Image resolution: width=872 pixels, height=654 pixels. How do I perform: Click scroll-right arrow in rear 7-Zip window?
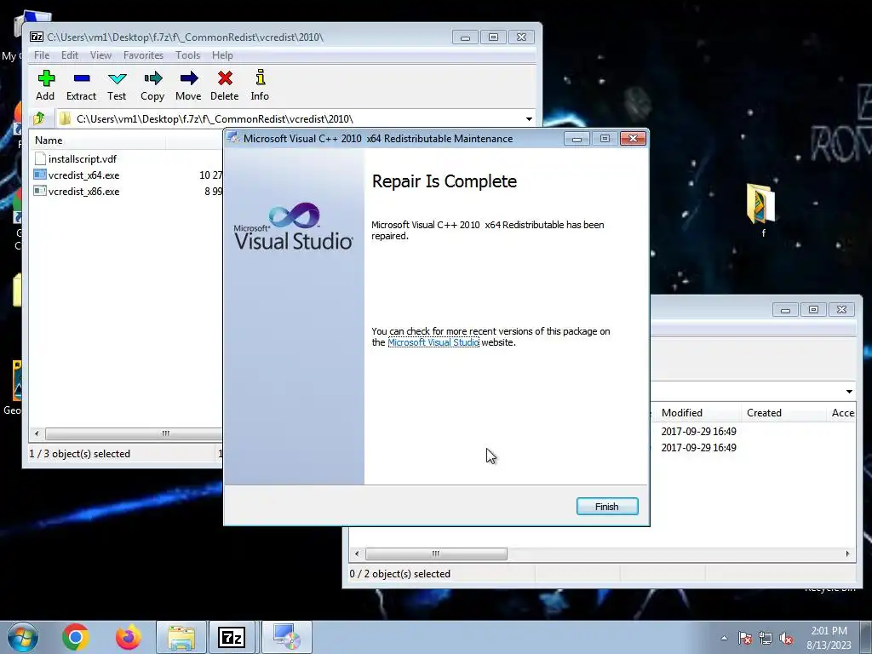847,554
